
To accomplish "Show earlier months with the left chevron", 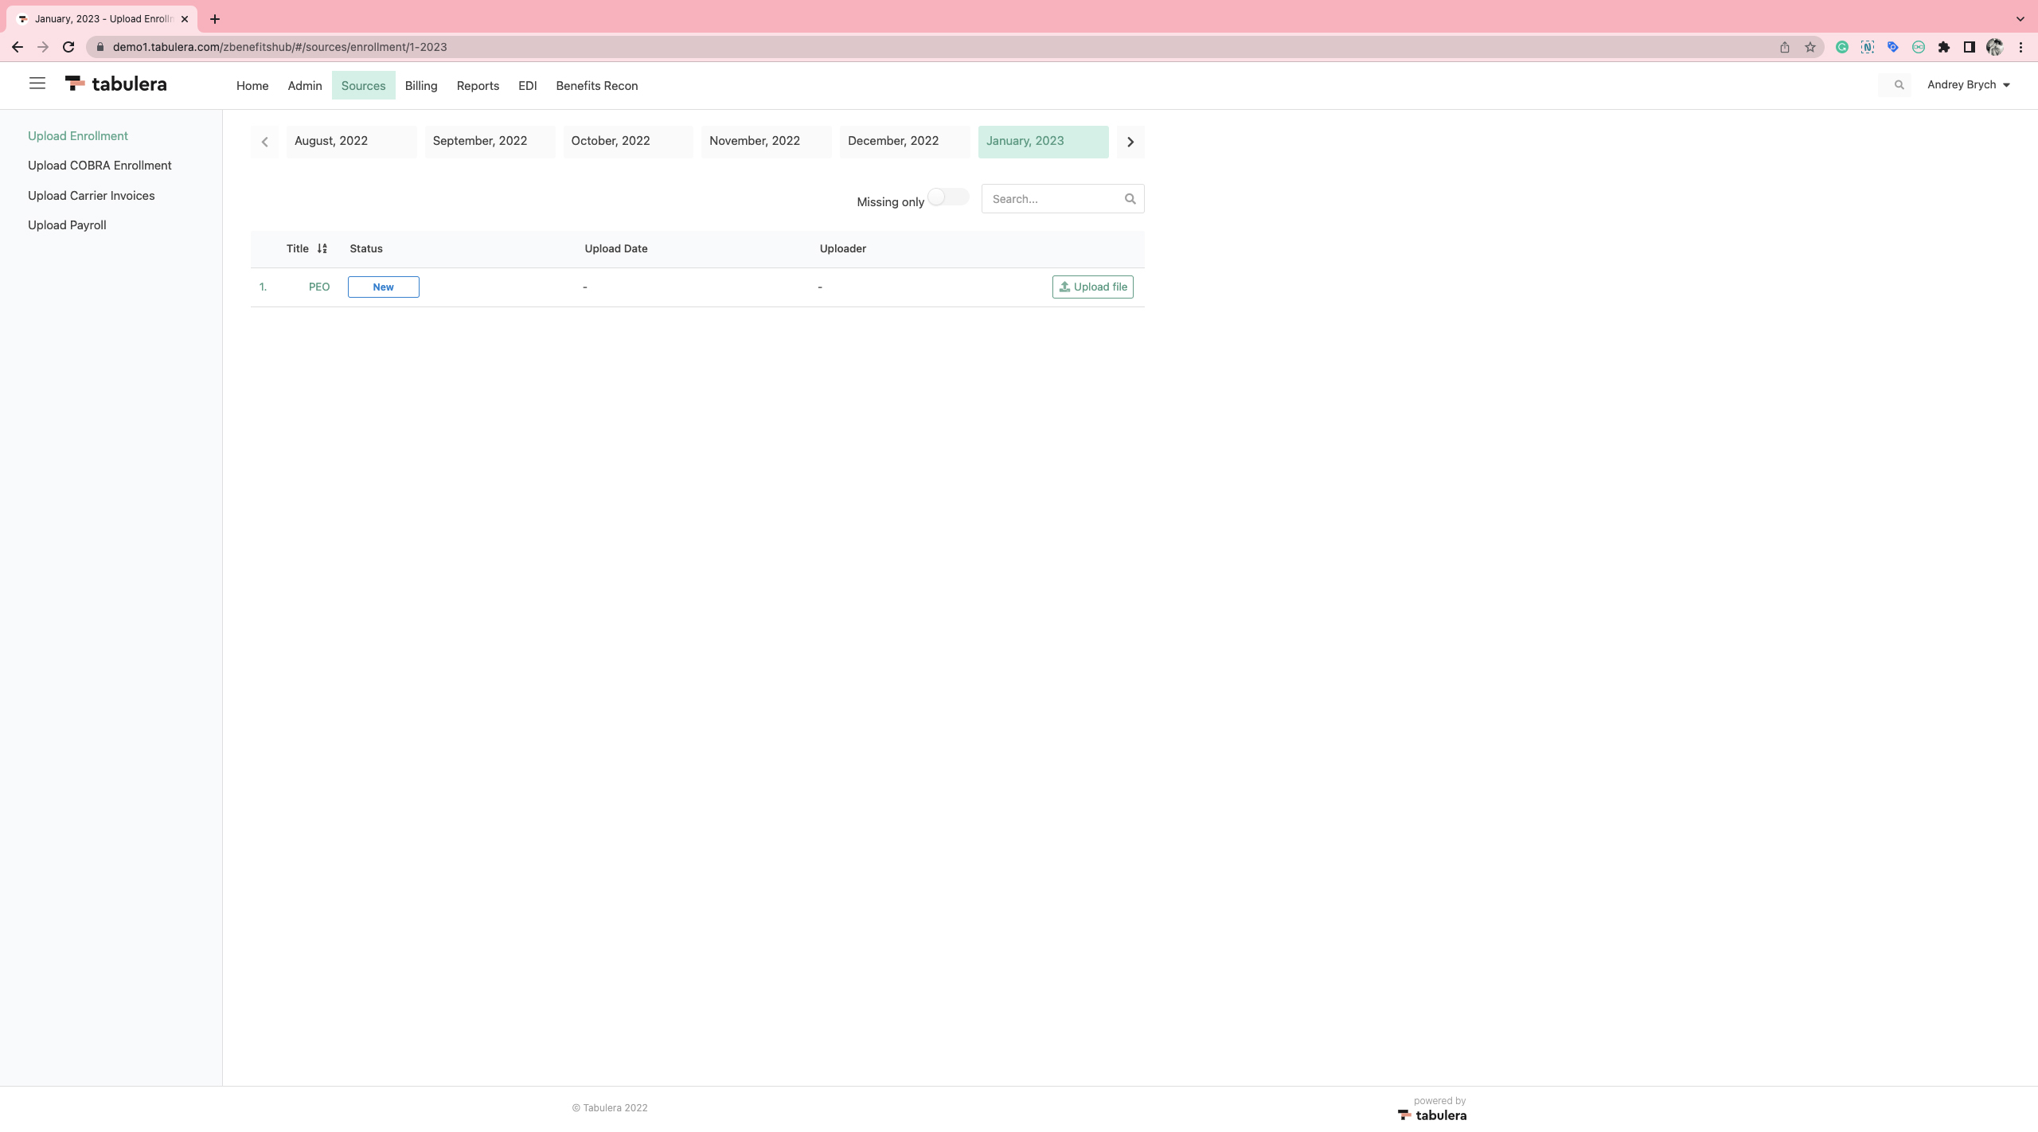I will click(x=264, y=142).
